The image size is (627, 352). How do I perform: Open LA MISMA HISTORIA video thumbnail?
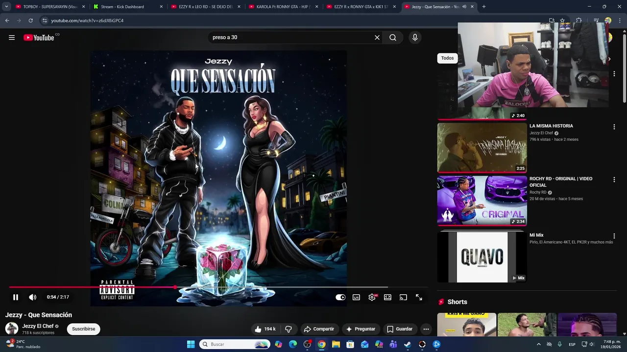tap(482, 148)
